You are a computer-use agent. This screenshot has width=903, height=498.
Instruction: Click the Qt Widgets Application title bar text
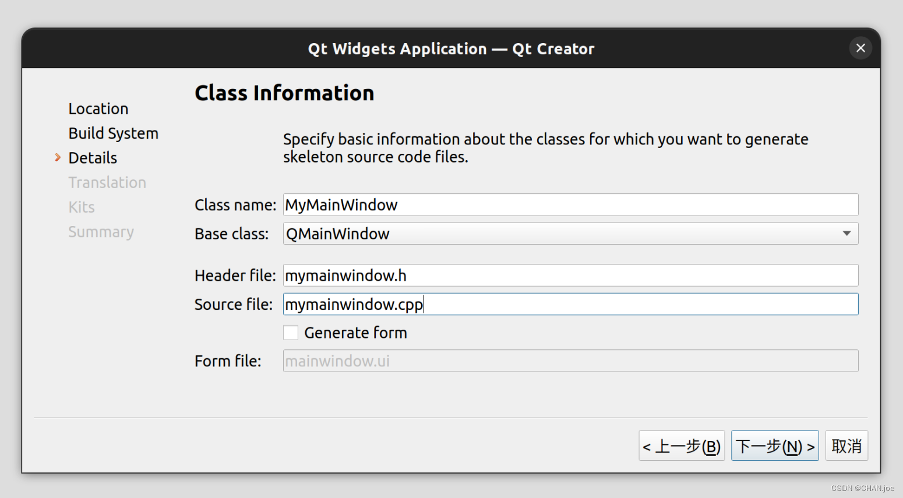pyautogui.click(x=452, y=49)
